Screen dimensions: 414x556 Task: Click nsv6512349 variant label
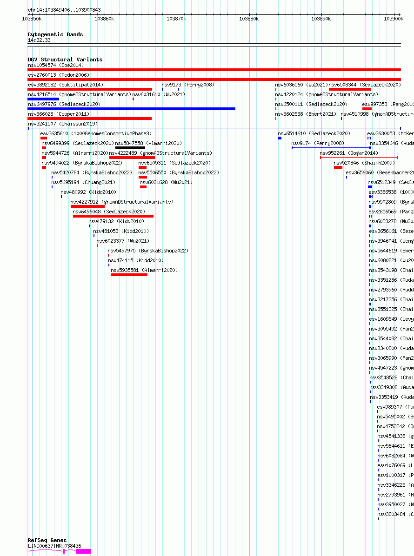(x=391, y=182)
